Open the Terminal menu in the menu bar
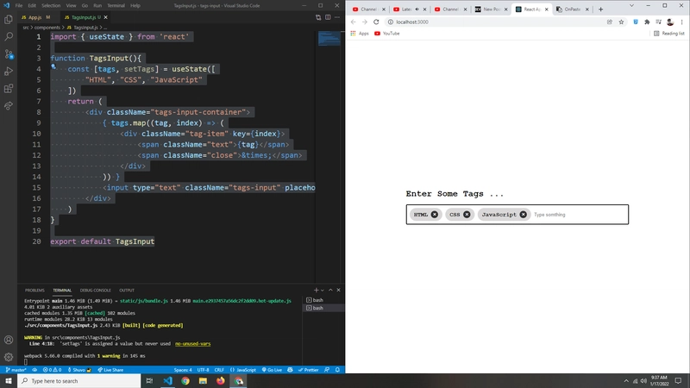The width and height of the screenshot is (690, 388). pyautogui.click(x=116, y=6)
